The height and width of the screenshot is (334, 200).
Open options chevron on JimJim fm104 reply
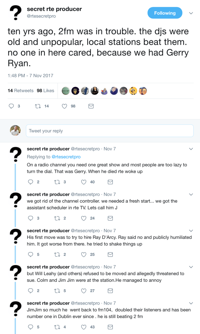(191, 304)
